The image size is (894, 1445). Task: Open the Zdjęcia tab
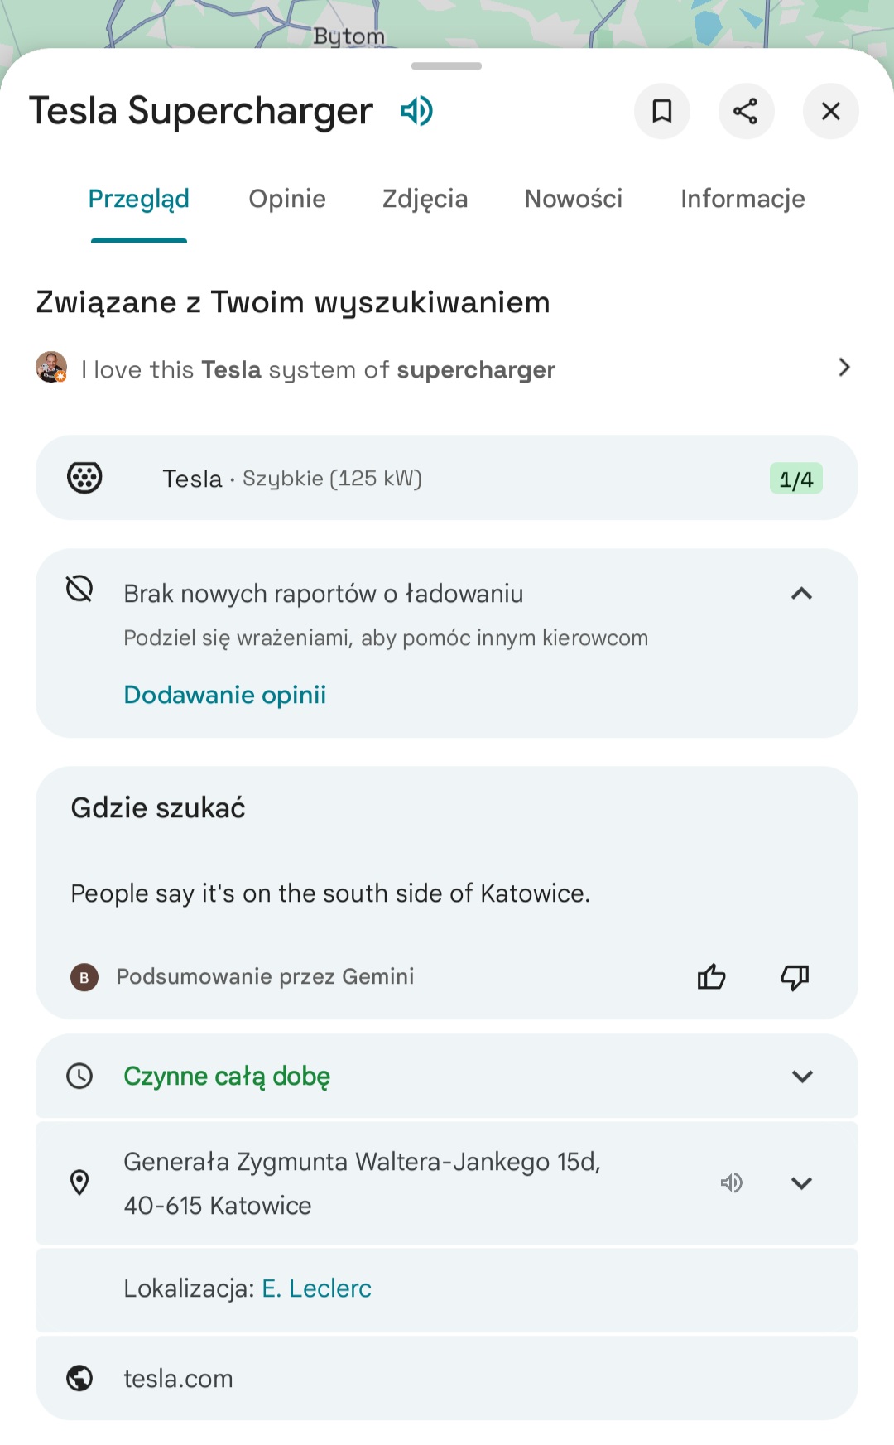coord(425,199)
